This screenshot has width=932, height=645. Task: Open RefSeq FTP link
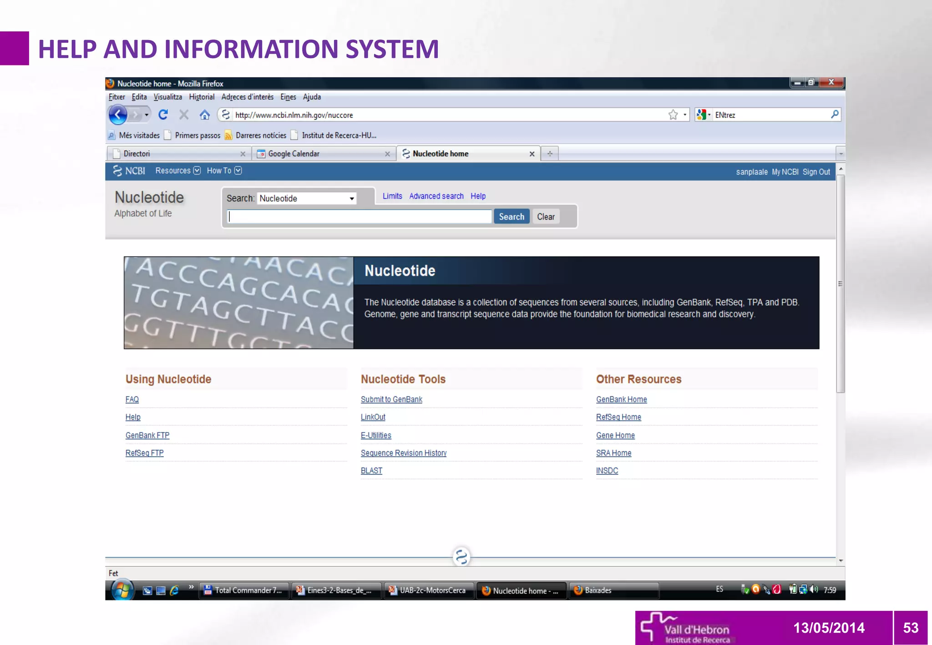(144, 453)
